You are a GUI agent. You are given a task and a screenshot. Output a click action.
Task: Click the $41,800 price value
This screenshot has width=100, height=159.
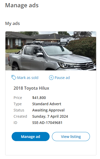(39, 98)
